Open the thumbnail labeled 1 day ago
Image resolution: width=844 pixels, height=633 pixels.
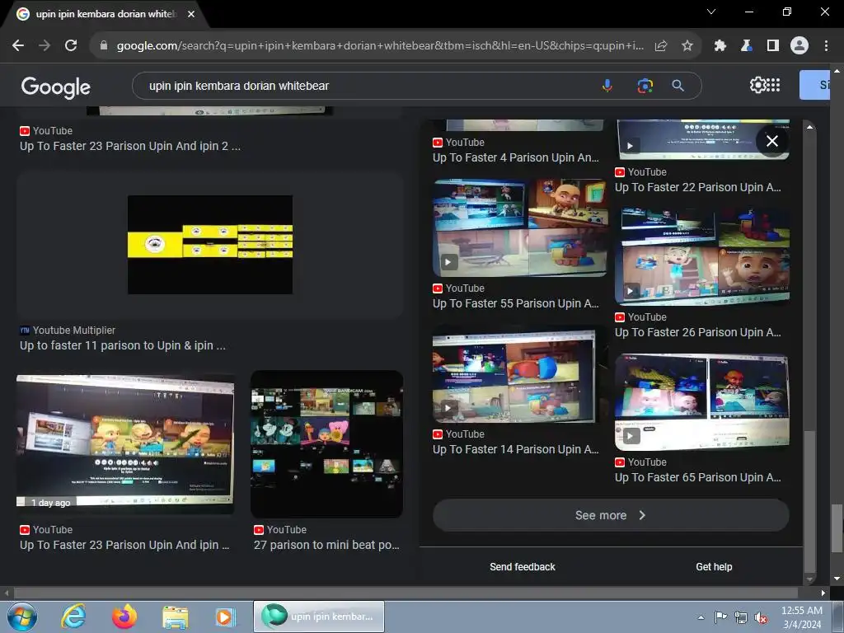(x=125, y=443)
